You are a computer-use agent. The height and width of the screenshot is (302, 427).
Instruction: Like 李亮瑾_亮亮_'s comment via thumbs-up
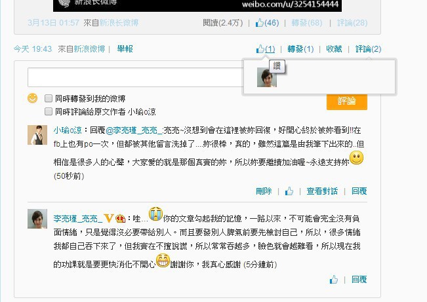334,280
